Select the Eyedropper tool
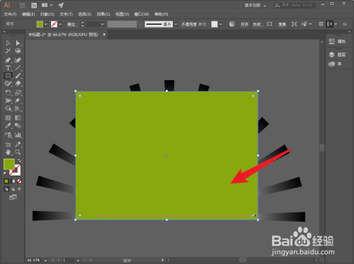 click(8, 126)
